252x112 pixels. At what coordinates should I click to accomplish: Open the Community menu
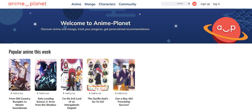click(127, 4)
